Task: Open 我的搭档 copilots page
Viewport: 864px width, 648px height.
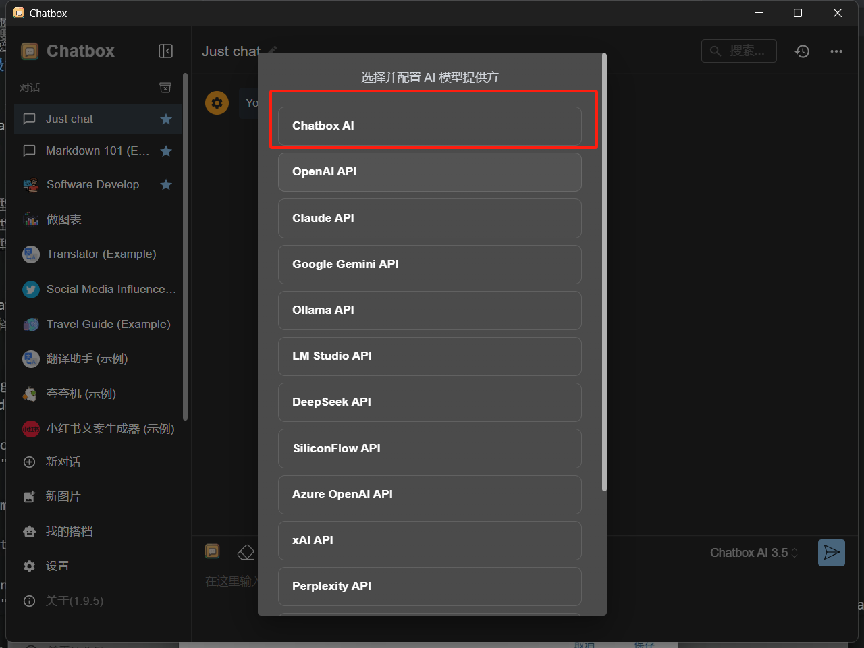Action: [x=98, y=532]
